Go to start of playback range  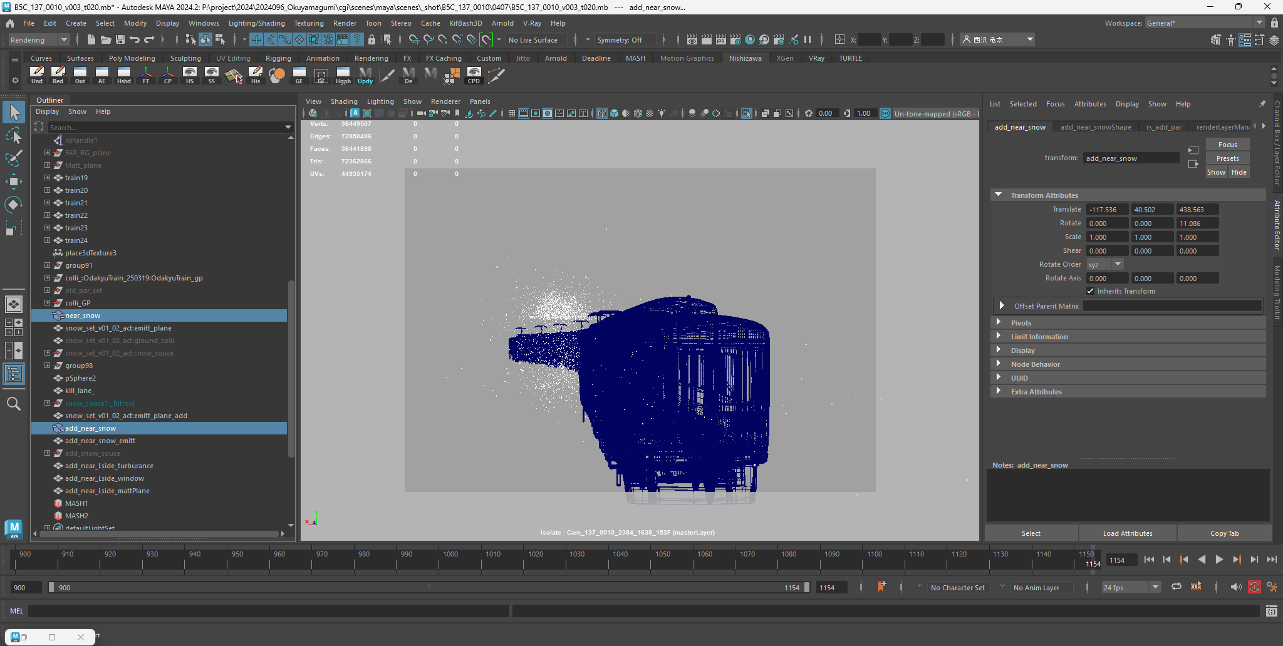coord(1149,560)
